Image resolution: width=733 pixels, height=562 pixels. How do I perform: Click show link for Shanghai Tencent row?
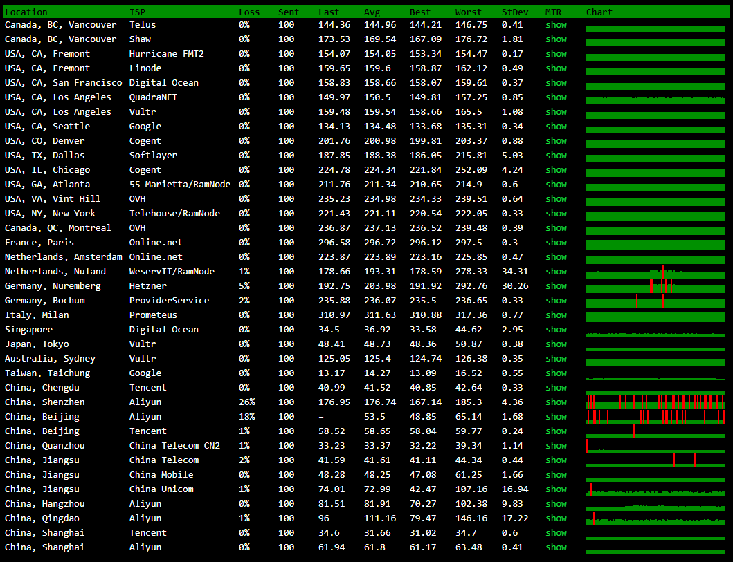tap(556, 533)
